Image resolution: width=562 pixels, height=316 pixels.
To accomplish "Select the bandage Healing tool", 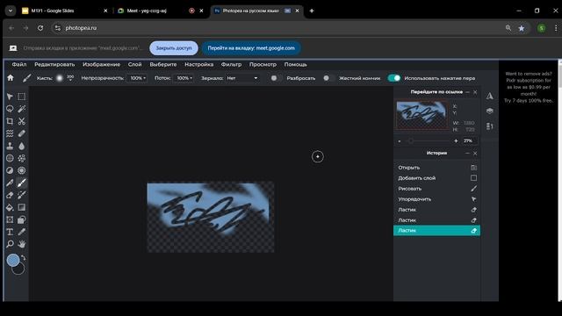I will [x=22, y=133].
